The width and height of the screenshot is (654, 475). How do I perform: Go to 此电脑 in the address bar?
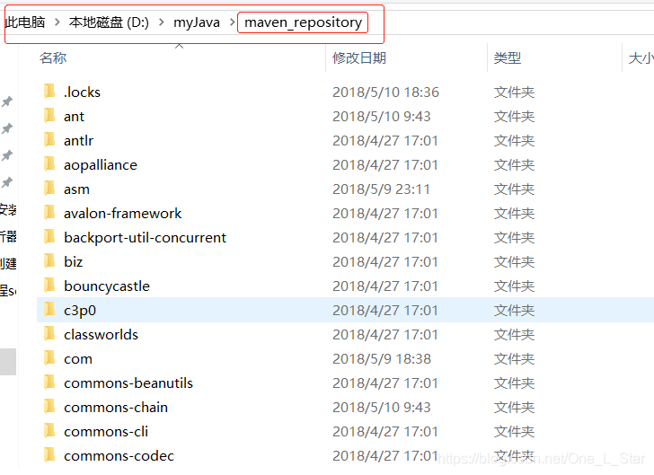[x=25, y=22]
